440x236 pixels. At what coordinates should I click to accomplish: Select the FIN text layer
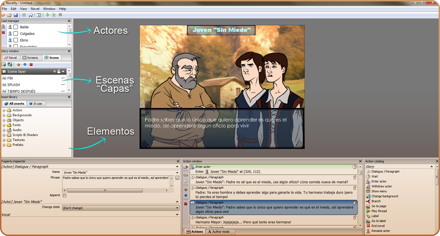click(x=10, y=78)
